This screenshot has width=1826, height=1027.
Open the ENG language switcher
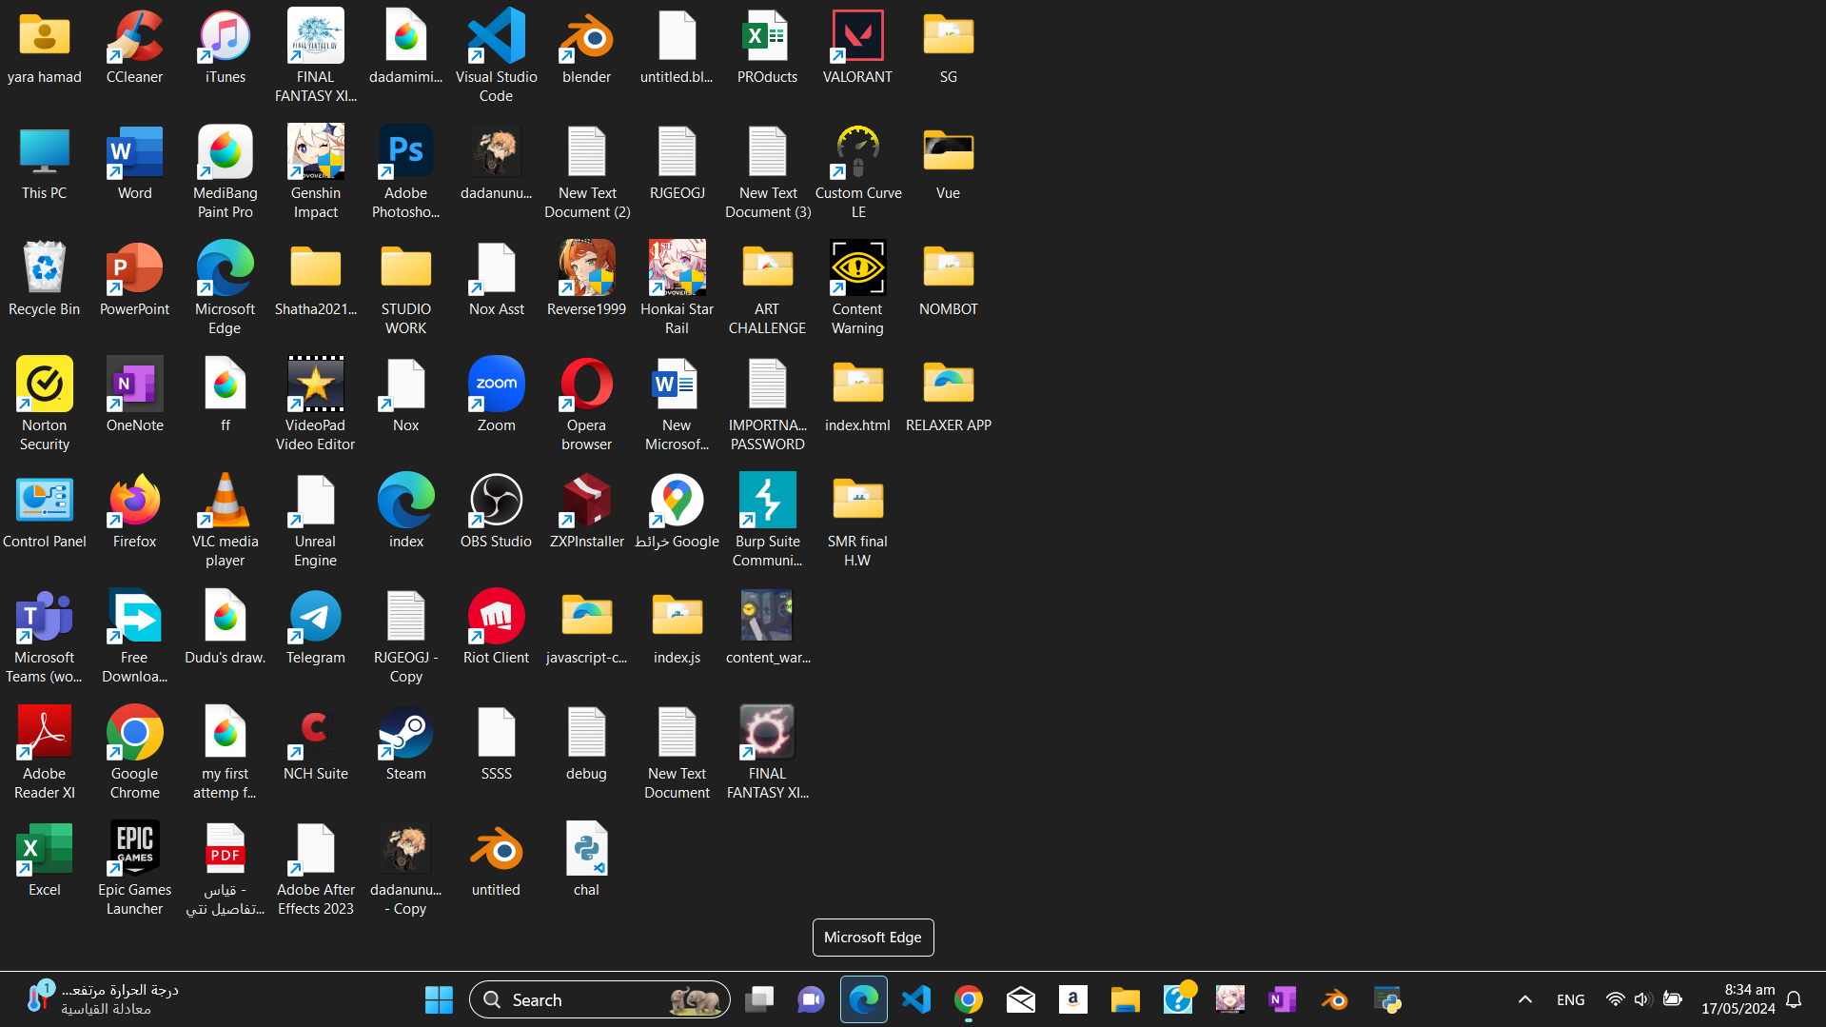tap(1569, 999)
